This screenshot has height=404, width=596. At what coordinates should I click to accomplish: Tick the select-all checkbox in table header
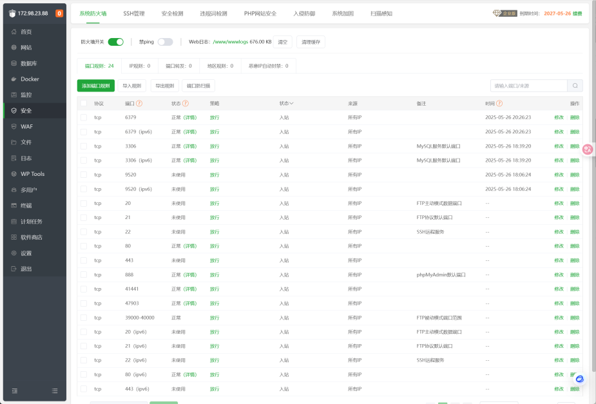[x=84, y=103]
